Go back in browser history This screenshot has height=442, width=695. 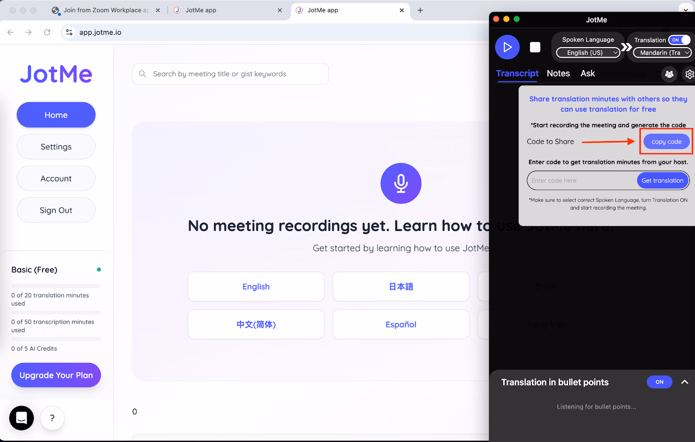point(11,32)
